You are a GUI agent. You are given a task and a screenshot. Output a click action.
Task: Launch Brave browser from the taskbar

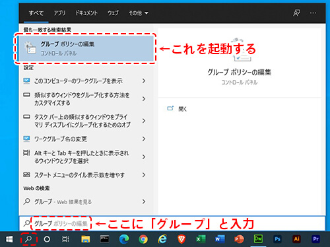click(181, 239)
